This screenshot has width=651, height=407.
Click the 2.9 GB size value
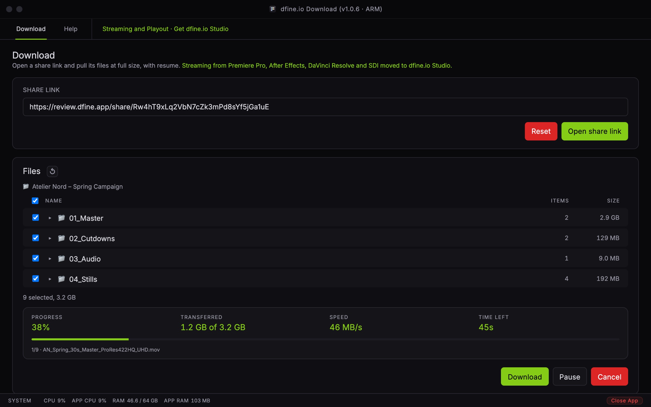609,218
